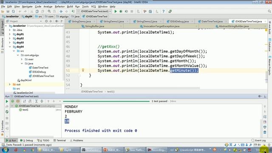Select test1 in test results tree

(25, 110)
